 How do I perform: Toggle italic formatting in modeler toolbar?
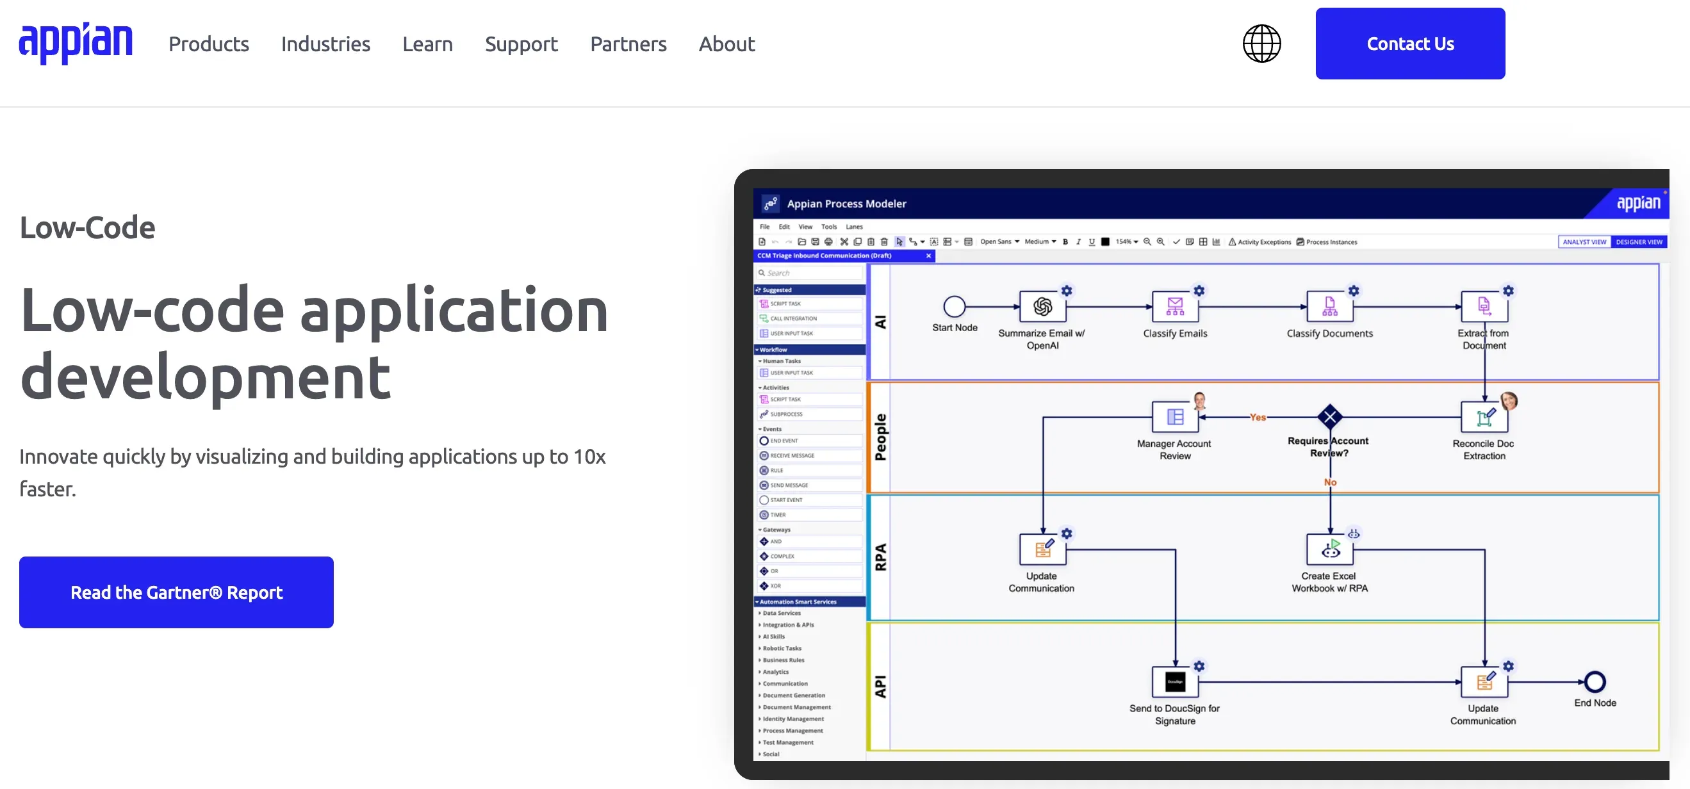(1079, 242)
